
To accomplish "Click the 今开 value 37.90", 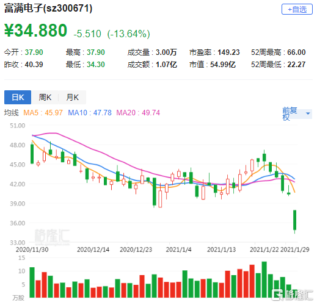I will [34, 52].
